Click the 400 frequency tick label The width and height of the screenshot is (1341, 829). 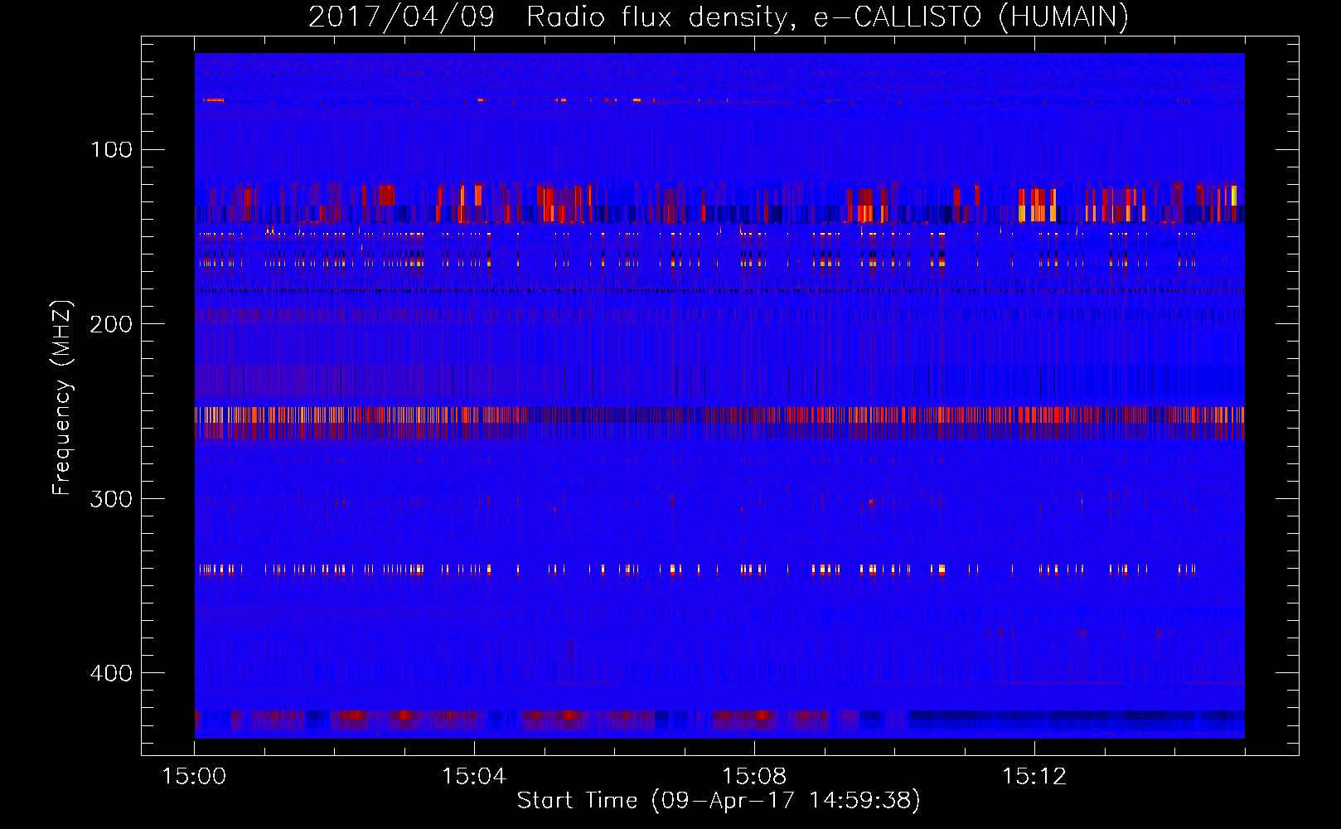point(112,673)
